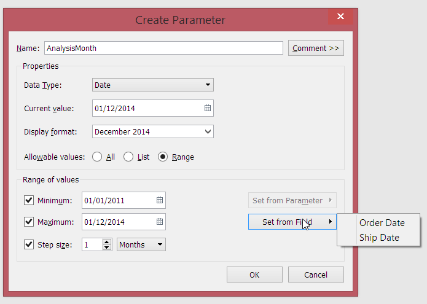Open the Display format dropdown
This screenshot has width=427, height=304.
pyautogui.click(x=152, y=131)
